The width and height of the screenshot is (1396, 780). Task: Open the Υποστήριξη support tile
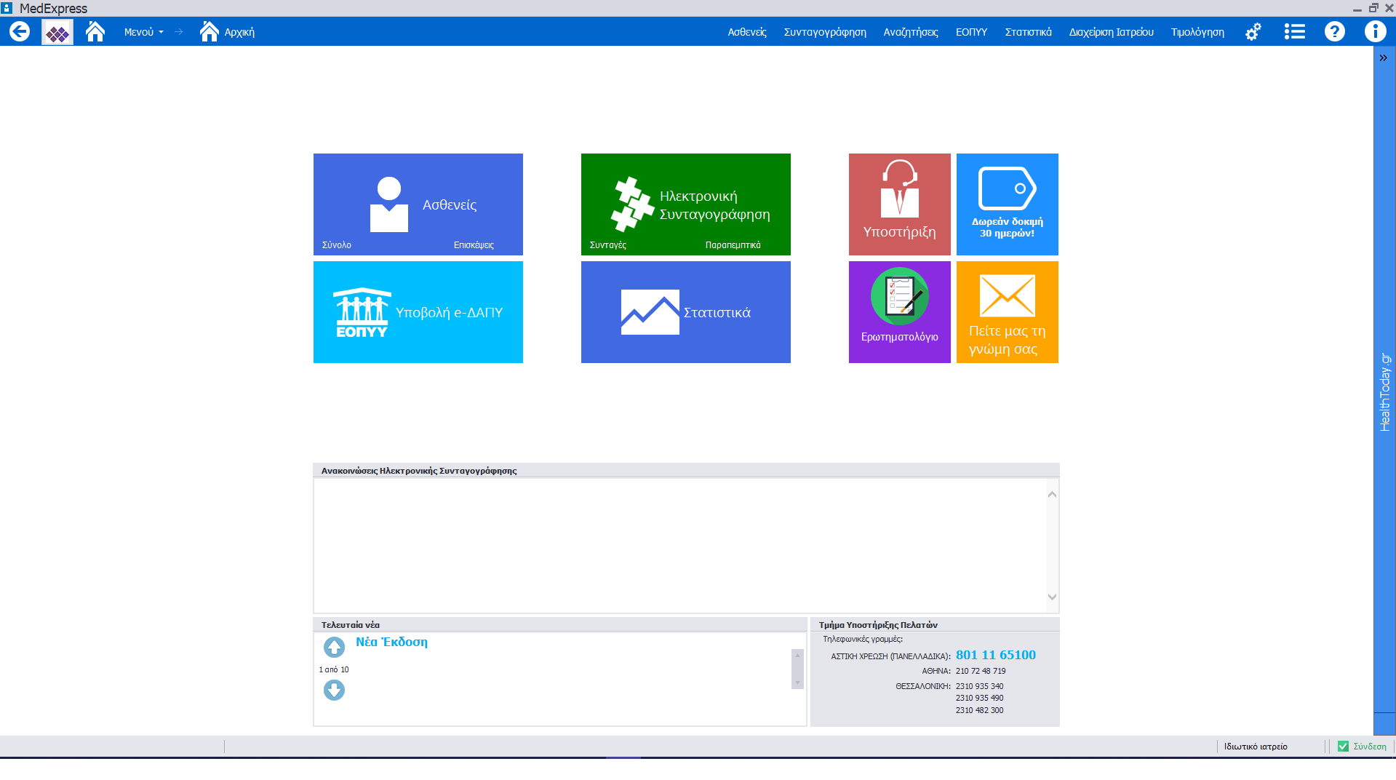click(900, 204)
